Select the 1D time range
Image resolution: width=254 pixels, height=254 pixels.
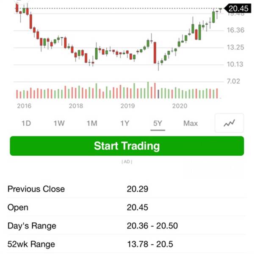click(x=26, y=124)
